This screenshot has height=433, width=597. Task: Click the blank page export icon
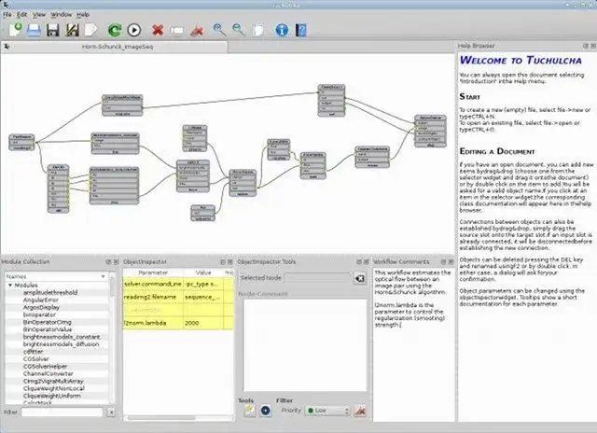click(x=90, y=30)
